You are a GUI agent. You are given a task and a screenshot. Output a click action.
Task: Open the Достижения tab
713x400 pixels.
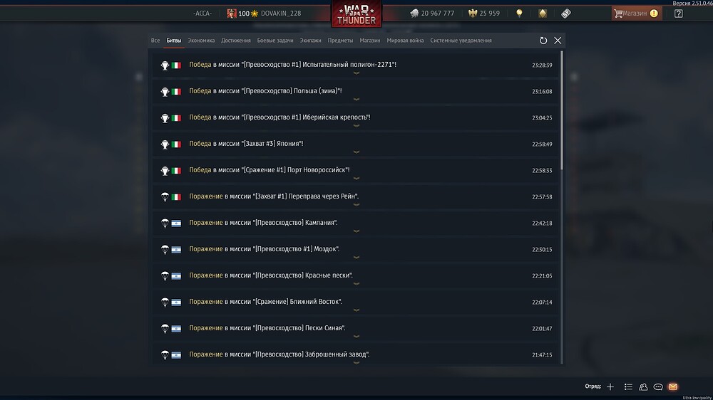click(x=235, y=41)
